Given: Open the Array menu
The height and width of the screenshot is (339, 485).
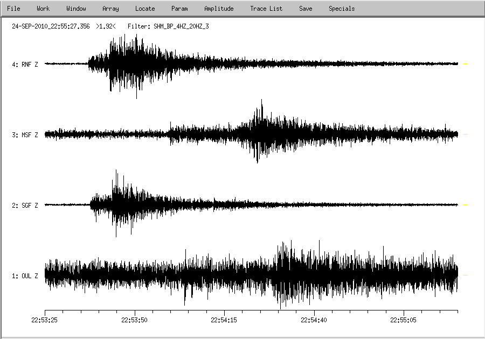Looking at the screenshot, I should [x=110, y=9].
